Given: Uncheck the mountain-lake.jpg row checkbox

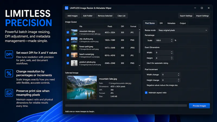Looking at the screenshot, I should click(x=68, y=32).
